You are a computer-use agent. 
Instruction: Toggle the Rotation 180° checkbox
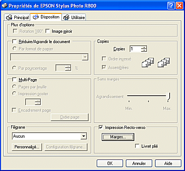pyautogui.click(x=15, y=31)
